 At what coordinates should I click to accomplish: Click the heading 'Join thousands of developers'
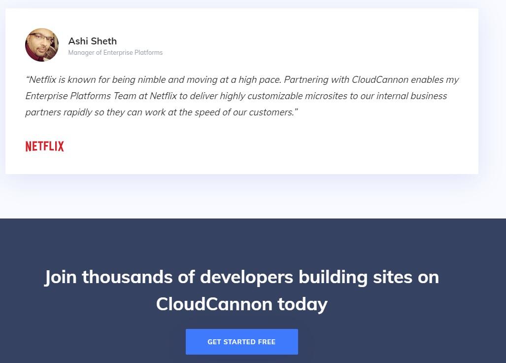pyautogui.click(x=169, y=277)
